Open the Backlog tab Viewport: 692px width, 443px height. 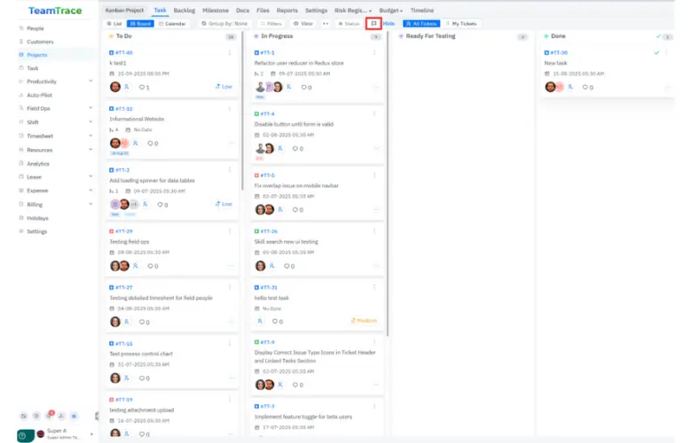[184, 10]
